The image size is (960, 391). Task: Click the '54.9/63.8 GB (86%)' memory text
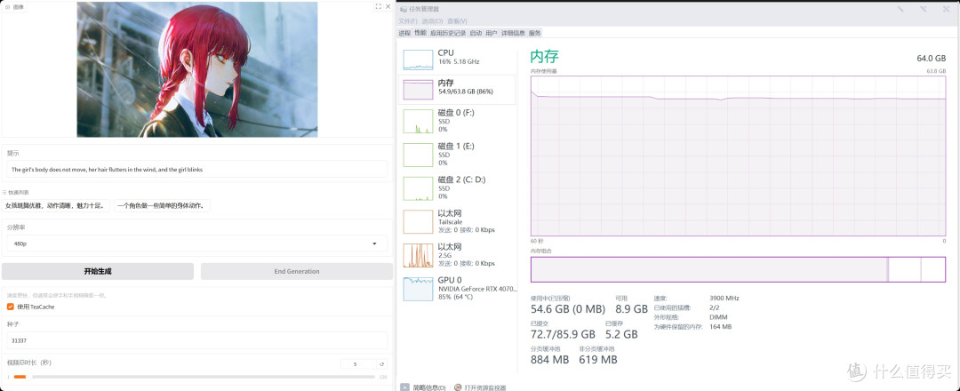466,92
